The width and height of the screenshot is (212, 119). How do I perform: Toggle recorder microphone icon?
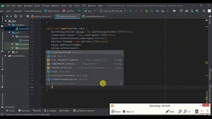pos(208,111)
